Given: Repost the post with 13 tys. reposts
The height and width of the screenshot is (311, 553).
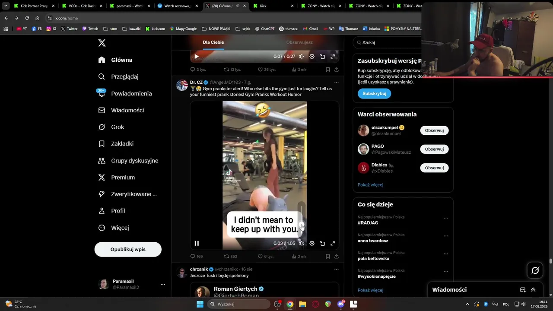Looking at the screenshot, I should tap(232, 69).
